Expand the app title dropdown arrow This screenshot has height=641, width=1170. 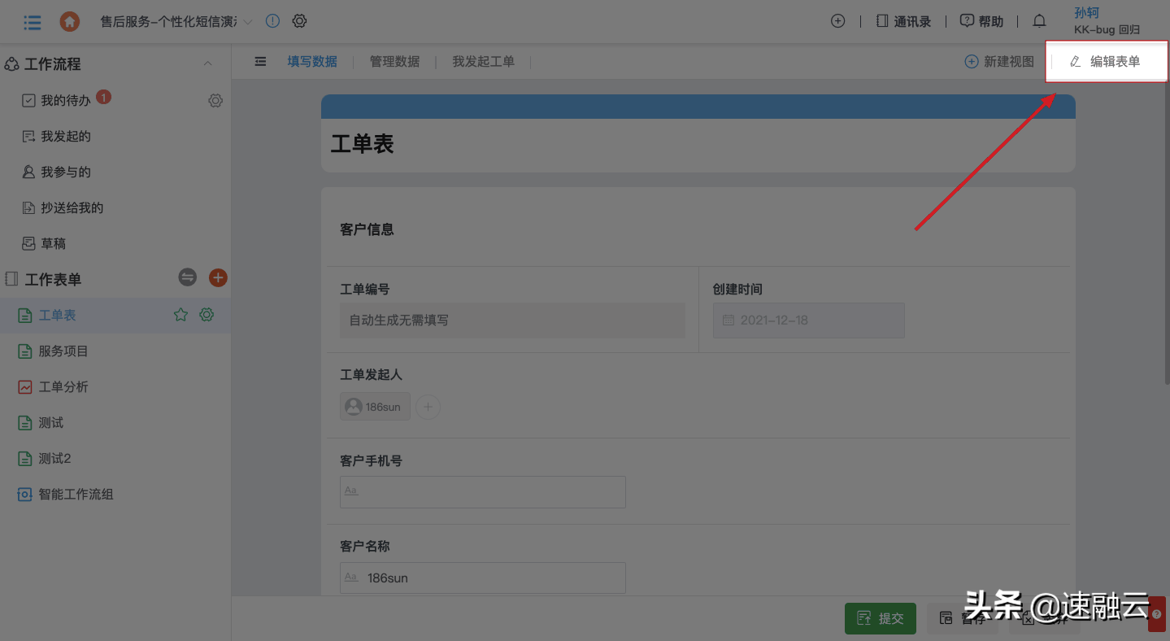coord(249,22)
